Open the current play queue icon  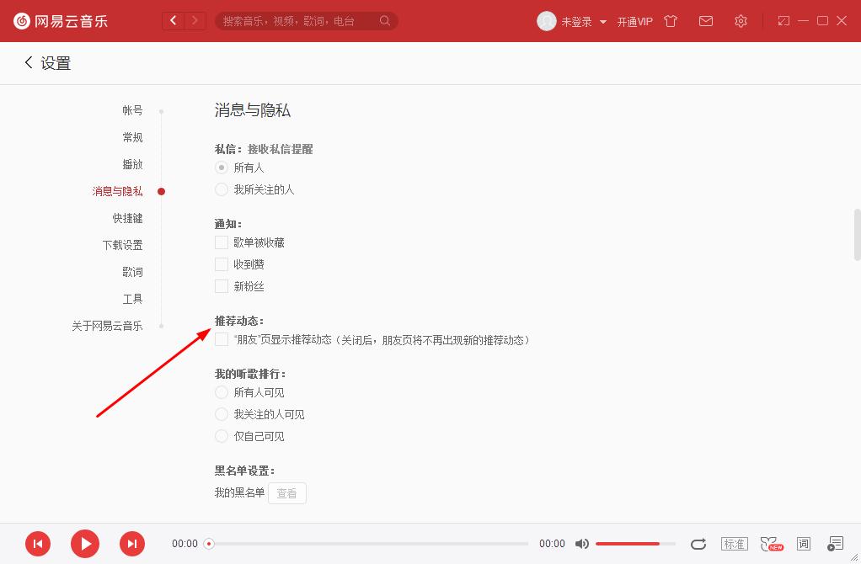pyautogui.click(x=836, y=544)
